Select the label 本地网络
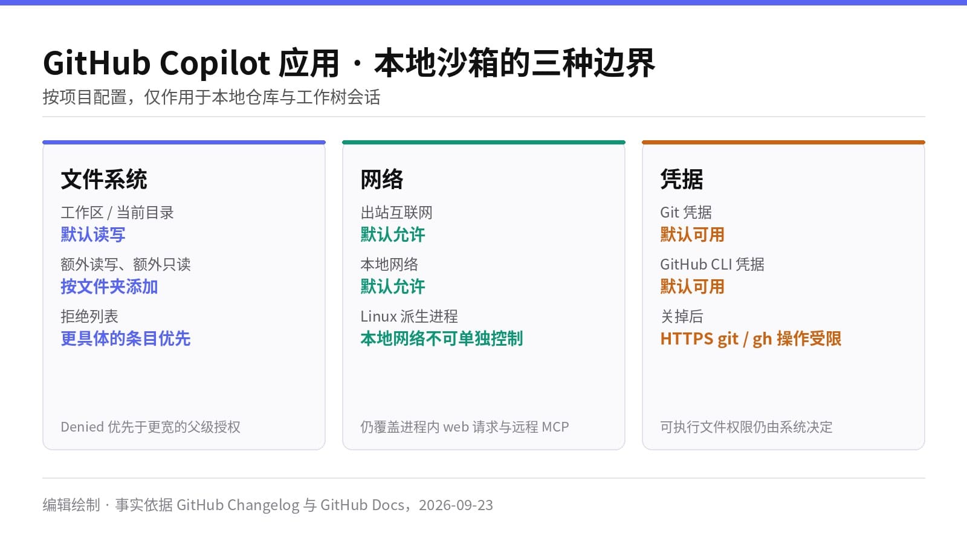Screen dimensions: 967x544 coord(389,265)
